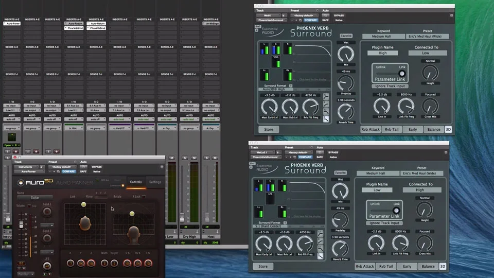Open 'b: Wet' group dropdown in mixer
This screenshot has width=494, height=278.
pyautogui.click(x=74, y=128)
